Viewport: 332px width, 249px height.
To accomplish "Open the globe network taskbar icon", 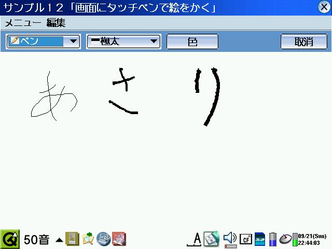I will click(103, 239).
